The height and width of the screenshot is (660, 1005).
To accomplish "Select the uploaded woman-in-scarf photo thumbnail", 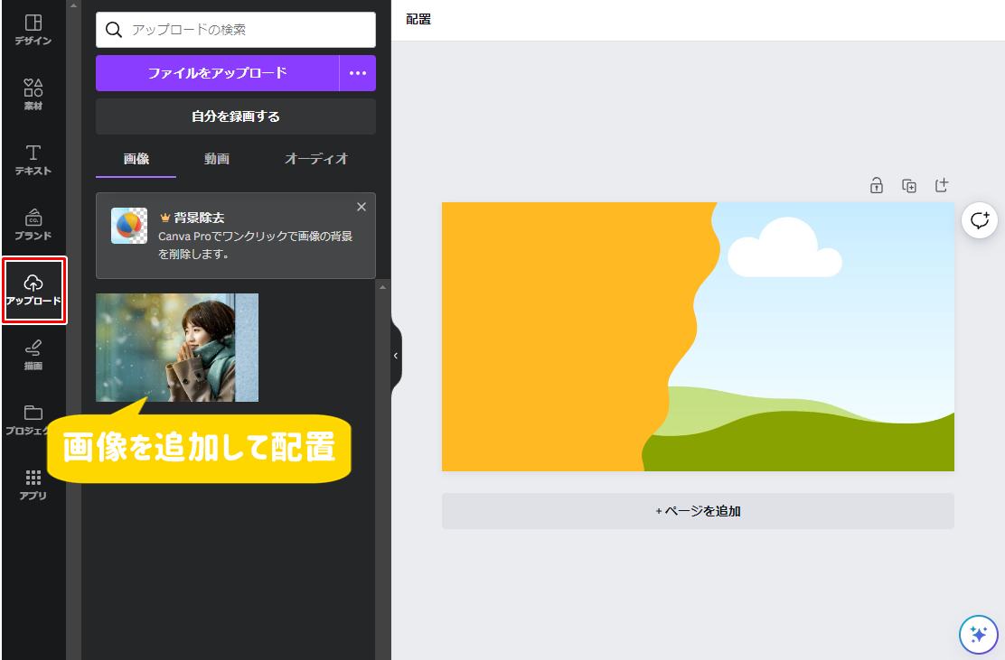I will pos(177,348).
